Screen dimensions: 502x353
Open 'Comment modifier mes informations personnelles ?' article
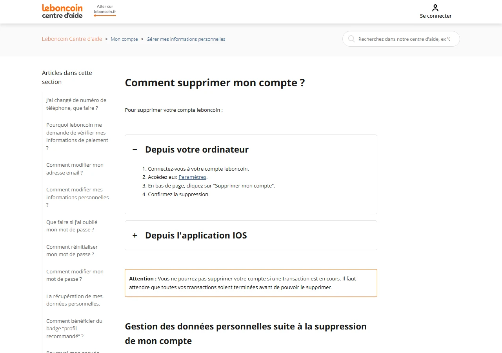78,197
